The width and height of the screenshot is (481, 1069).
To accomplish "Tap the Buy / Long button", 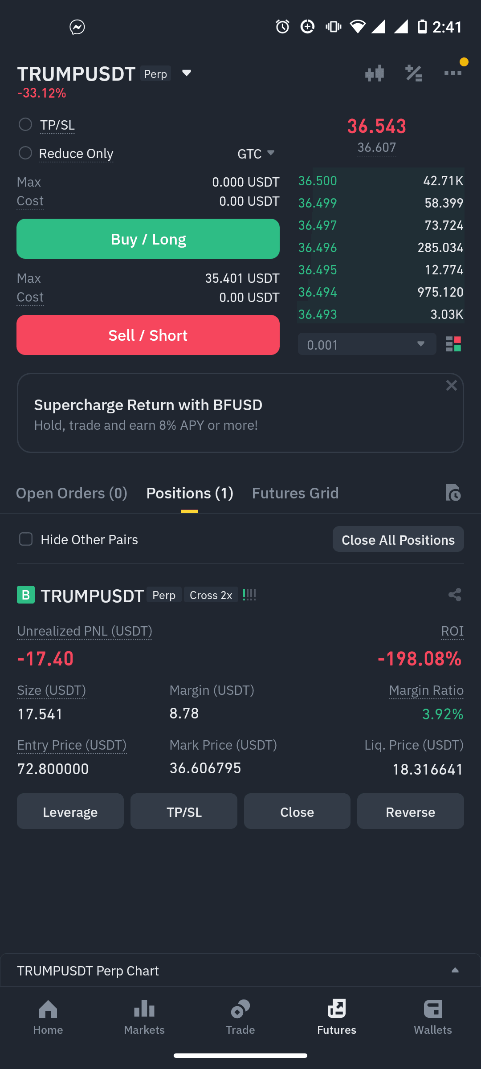I will (148, 239).
